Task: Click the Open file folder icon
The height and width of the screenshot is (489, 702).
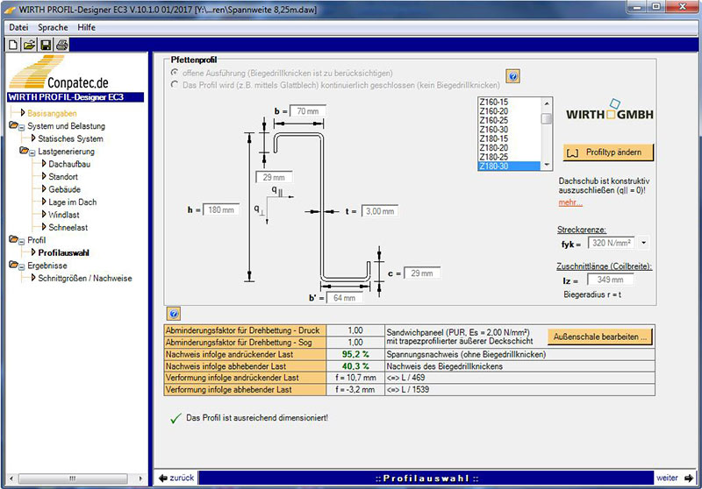Action: pos(29,44)
